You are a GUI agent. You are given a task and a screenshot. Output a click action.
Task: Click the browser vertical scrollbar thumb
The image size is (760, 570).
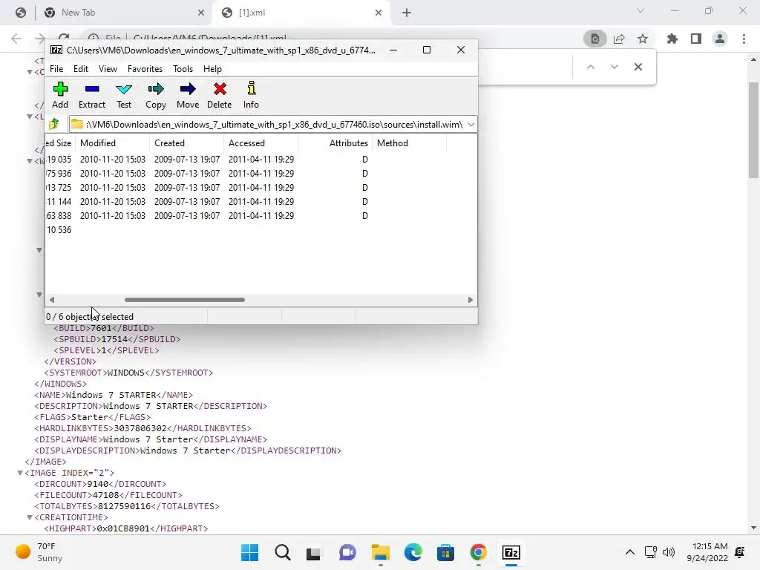[x=753, y=131]
